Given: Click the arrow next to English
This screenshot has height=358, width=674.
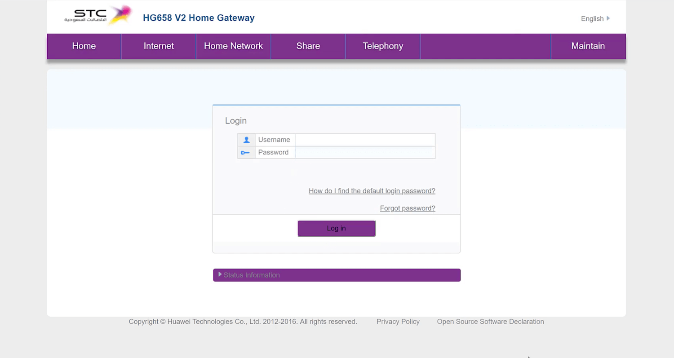Looking at the screenshot, I should pos(608,18).
